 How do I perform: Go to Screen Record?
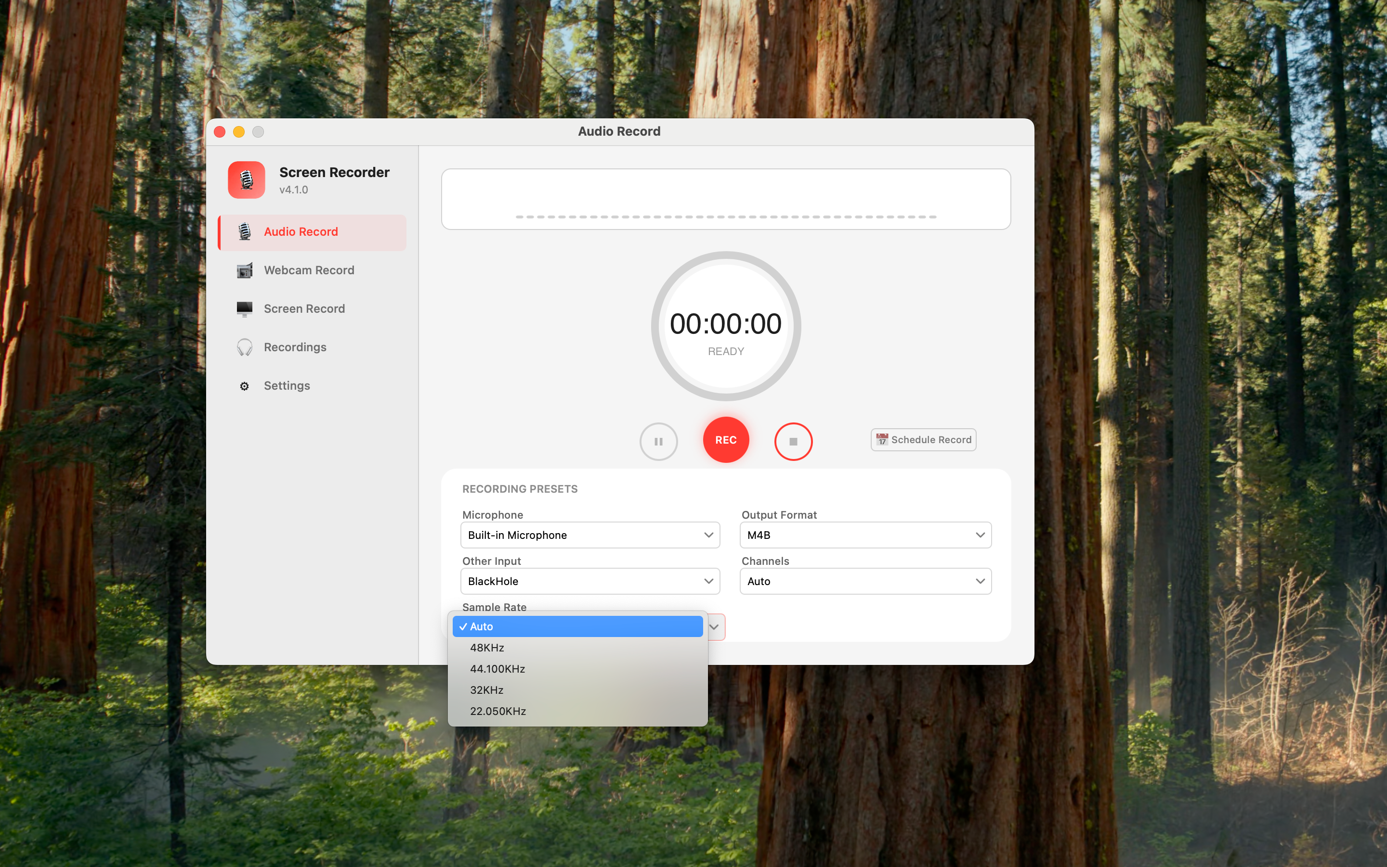tap(312, 308)
